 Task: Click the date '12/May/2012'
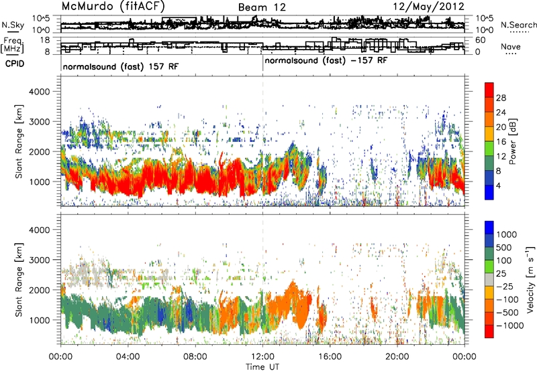(x=428, y=7)
